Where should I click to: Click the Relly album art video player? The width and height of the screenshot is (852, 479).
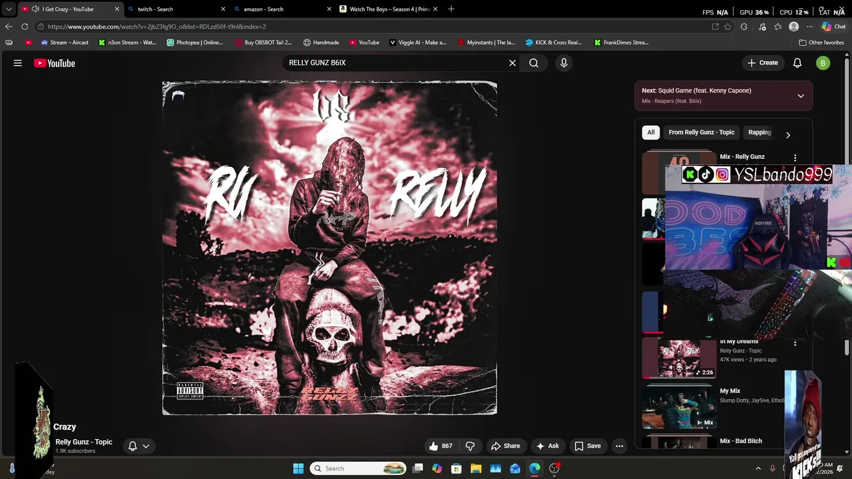coord(329,248)
